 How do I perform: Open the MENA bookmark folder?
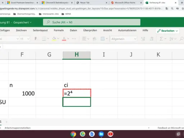(66, 14)
